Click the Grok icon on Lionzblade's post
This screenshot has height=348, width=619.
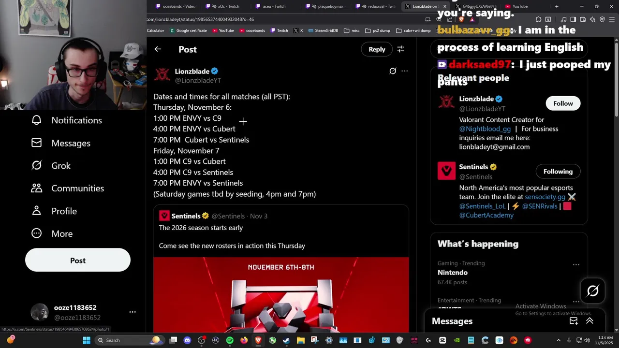(x=393, y=71)
